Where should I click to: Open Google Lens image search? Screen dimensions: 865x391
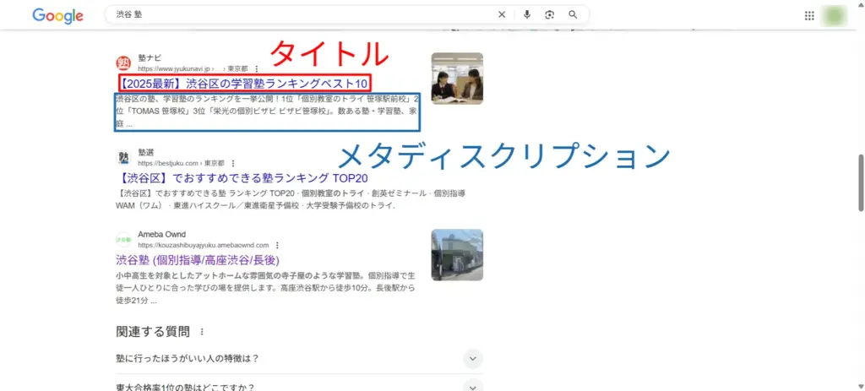pyautogui.click(x=549, y=15)
